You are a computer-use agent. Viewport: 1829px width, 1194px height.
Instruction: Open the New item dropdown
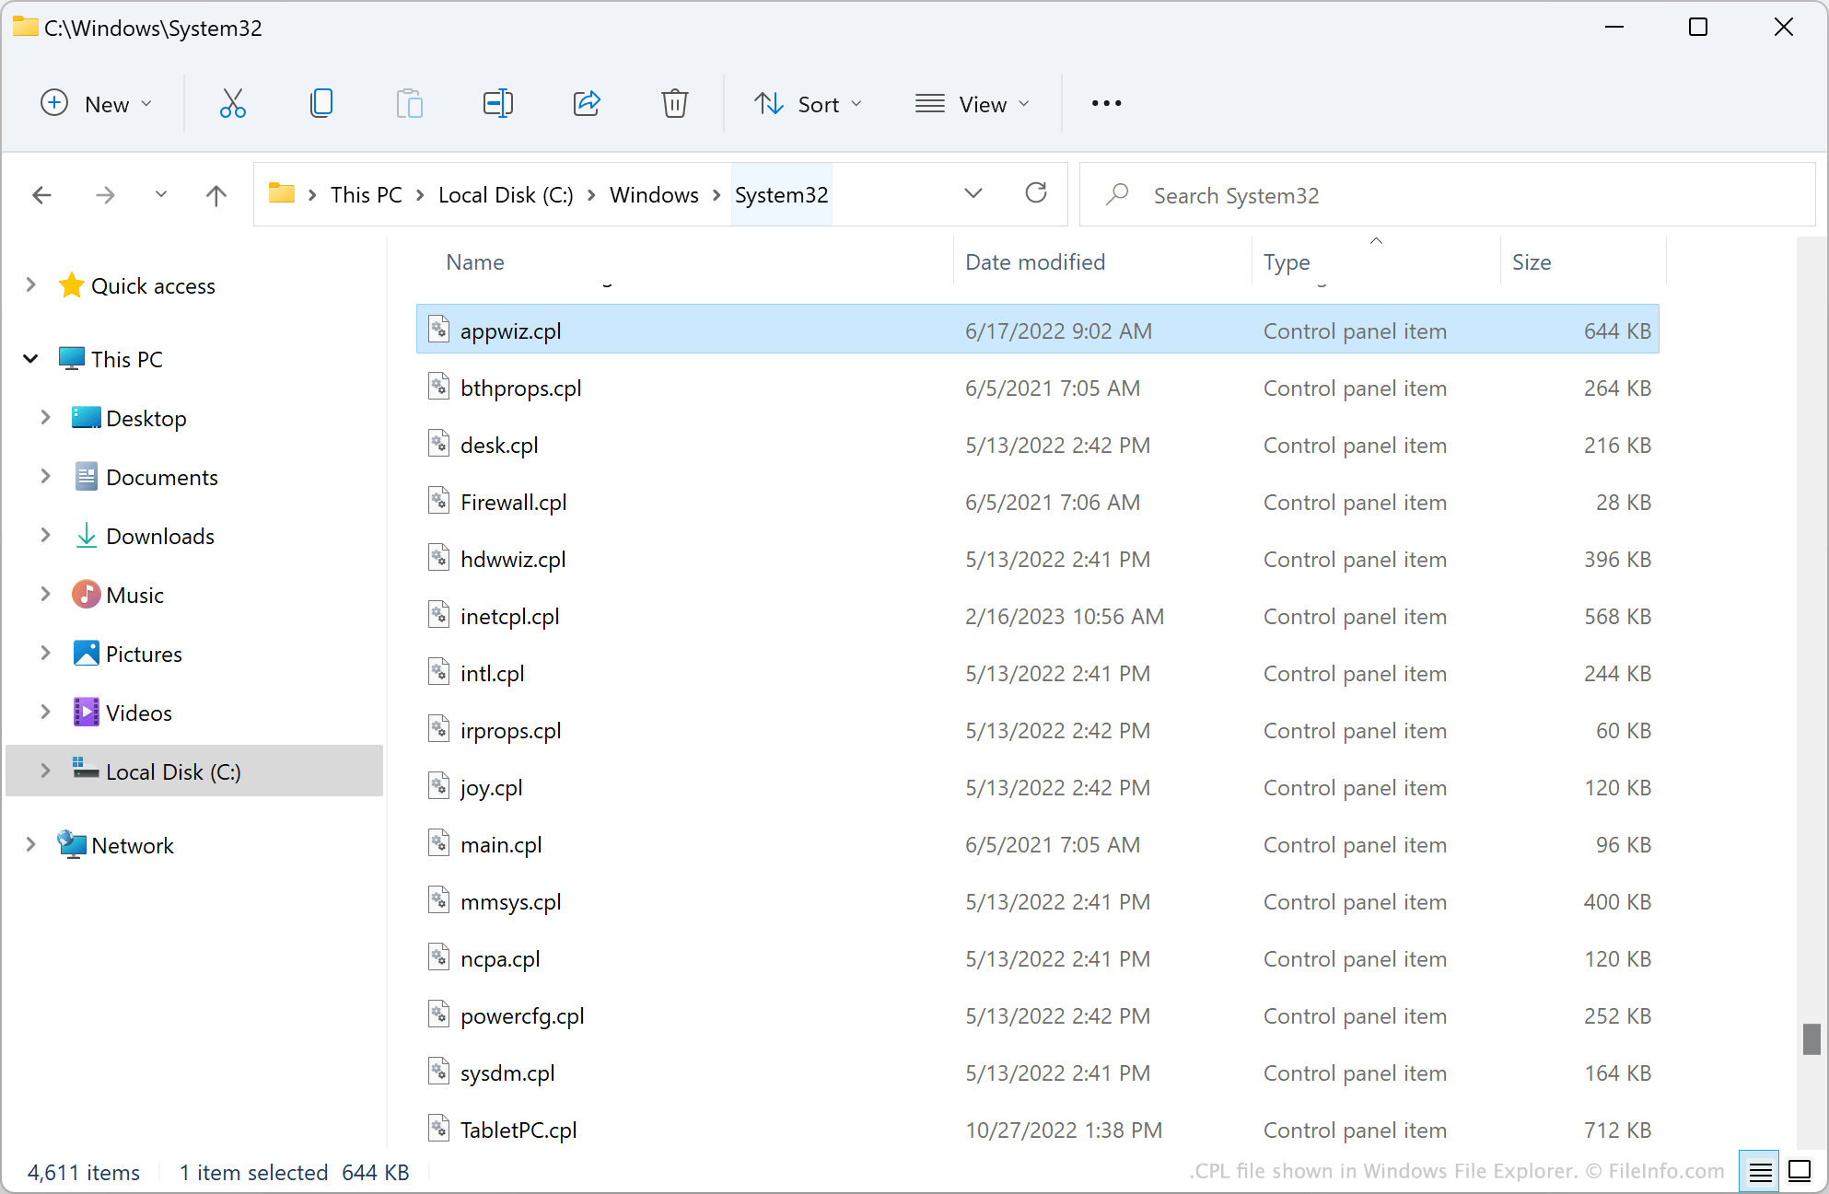point(96,103)
